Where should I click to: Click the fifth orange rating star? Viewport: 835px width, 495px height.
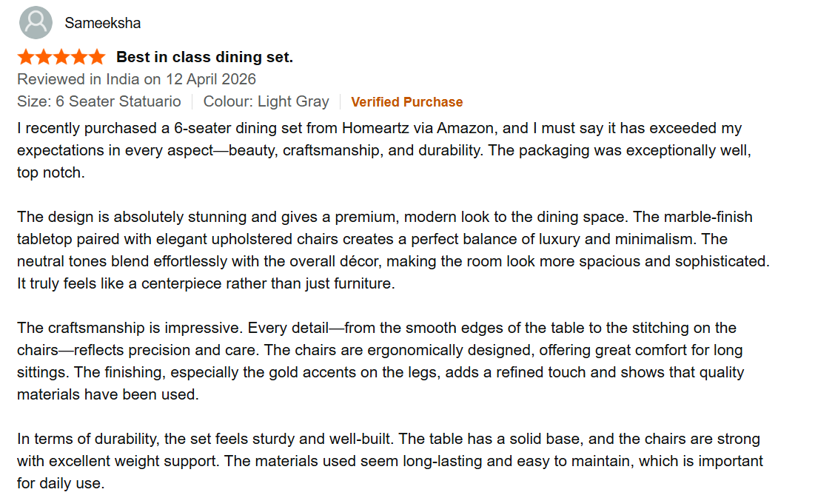[97, 57]
